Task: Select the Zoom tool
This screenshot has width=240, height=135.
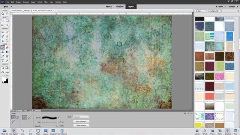Action: click(x=3, y=14)
